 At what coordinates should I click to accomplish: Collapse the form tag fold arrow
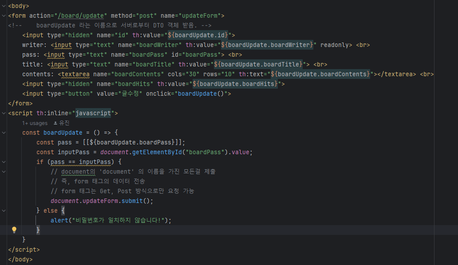tap(4, 16)
